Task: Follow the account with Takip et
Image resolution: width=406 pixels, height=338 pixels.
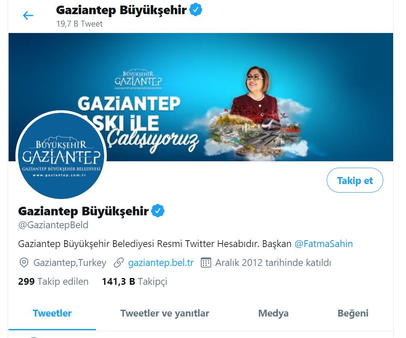Action: (x=355, y=180)
